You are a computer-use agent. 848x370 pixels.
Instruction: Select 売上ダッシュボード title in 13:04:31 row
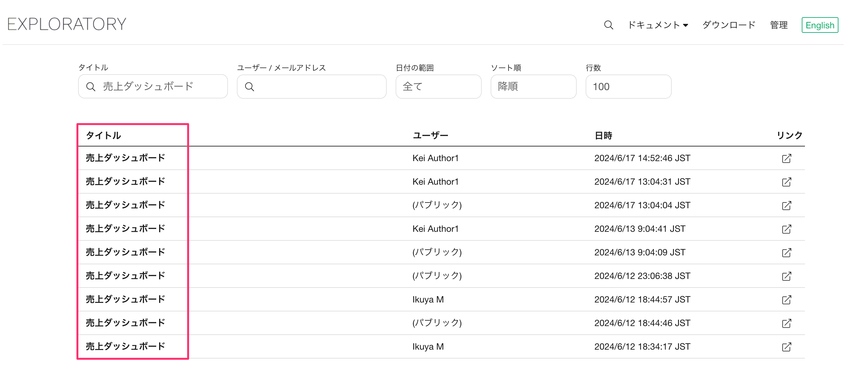(125, 181)
